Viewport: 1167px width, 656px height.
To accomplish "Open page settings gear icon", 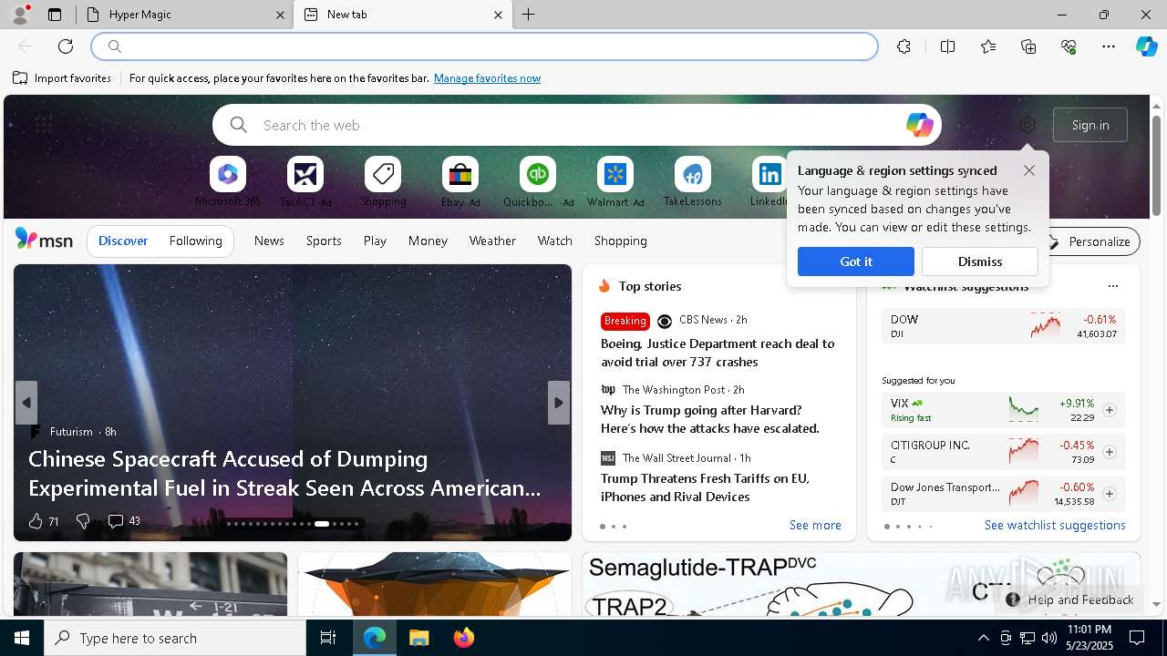I will point(1028,125).
